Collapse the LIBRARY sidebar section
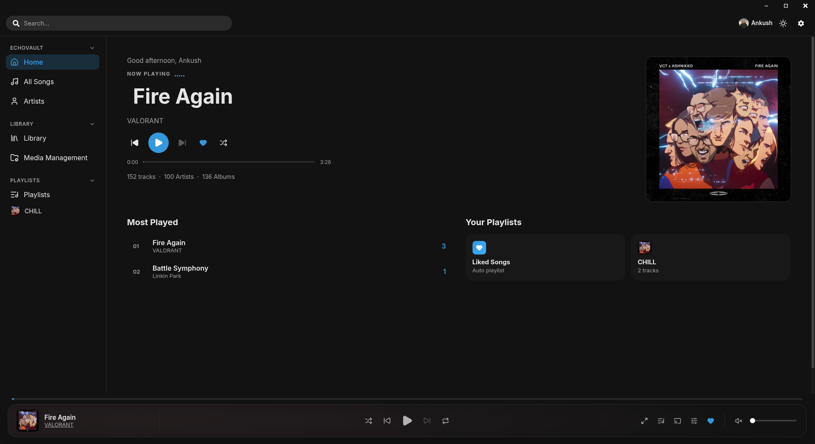The width and height of the screenshot is (815, 444). tap(92, 124)
